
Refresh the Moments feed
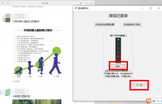[x=8, y=3]
